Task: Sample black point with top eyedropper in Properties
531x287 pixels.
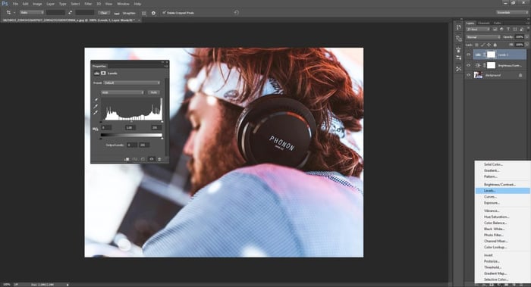Action: pos(96,100)
